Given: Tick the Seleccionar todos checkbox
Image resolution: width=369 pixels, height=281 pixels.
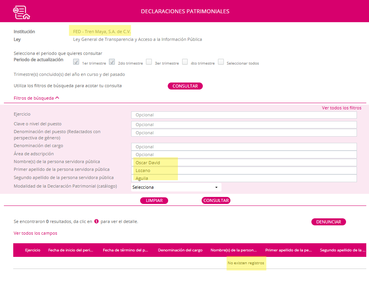Looking at the screenshot, I should 221,62.
